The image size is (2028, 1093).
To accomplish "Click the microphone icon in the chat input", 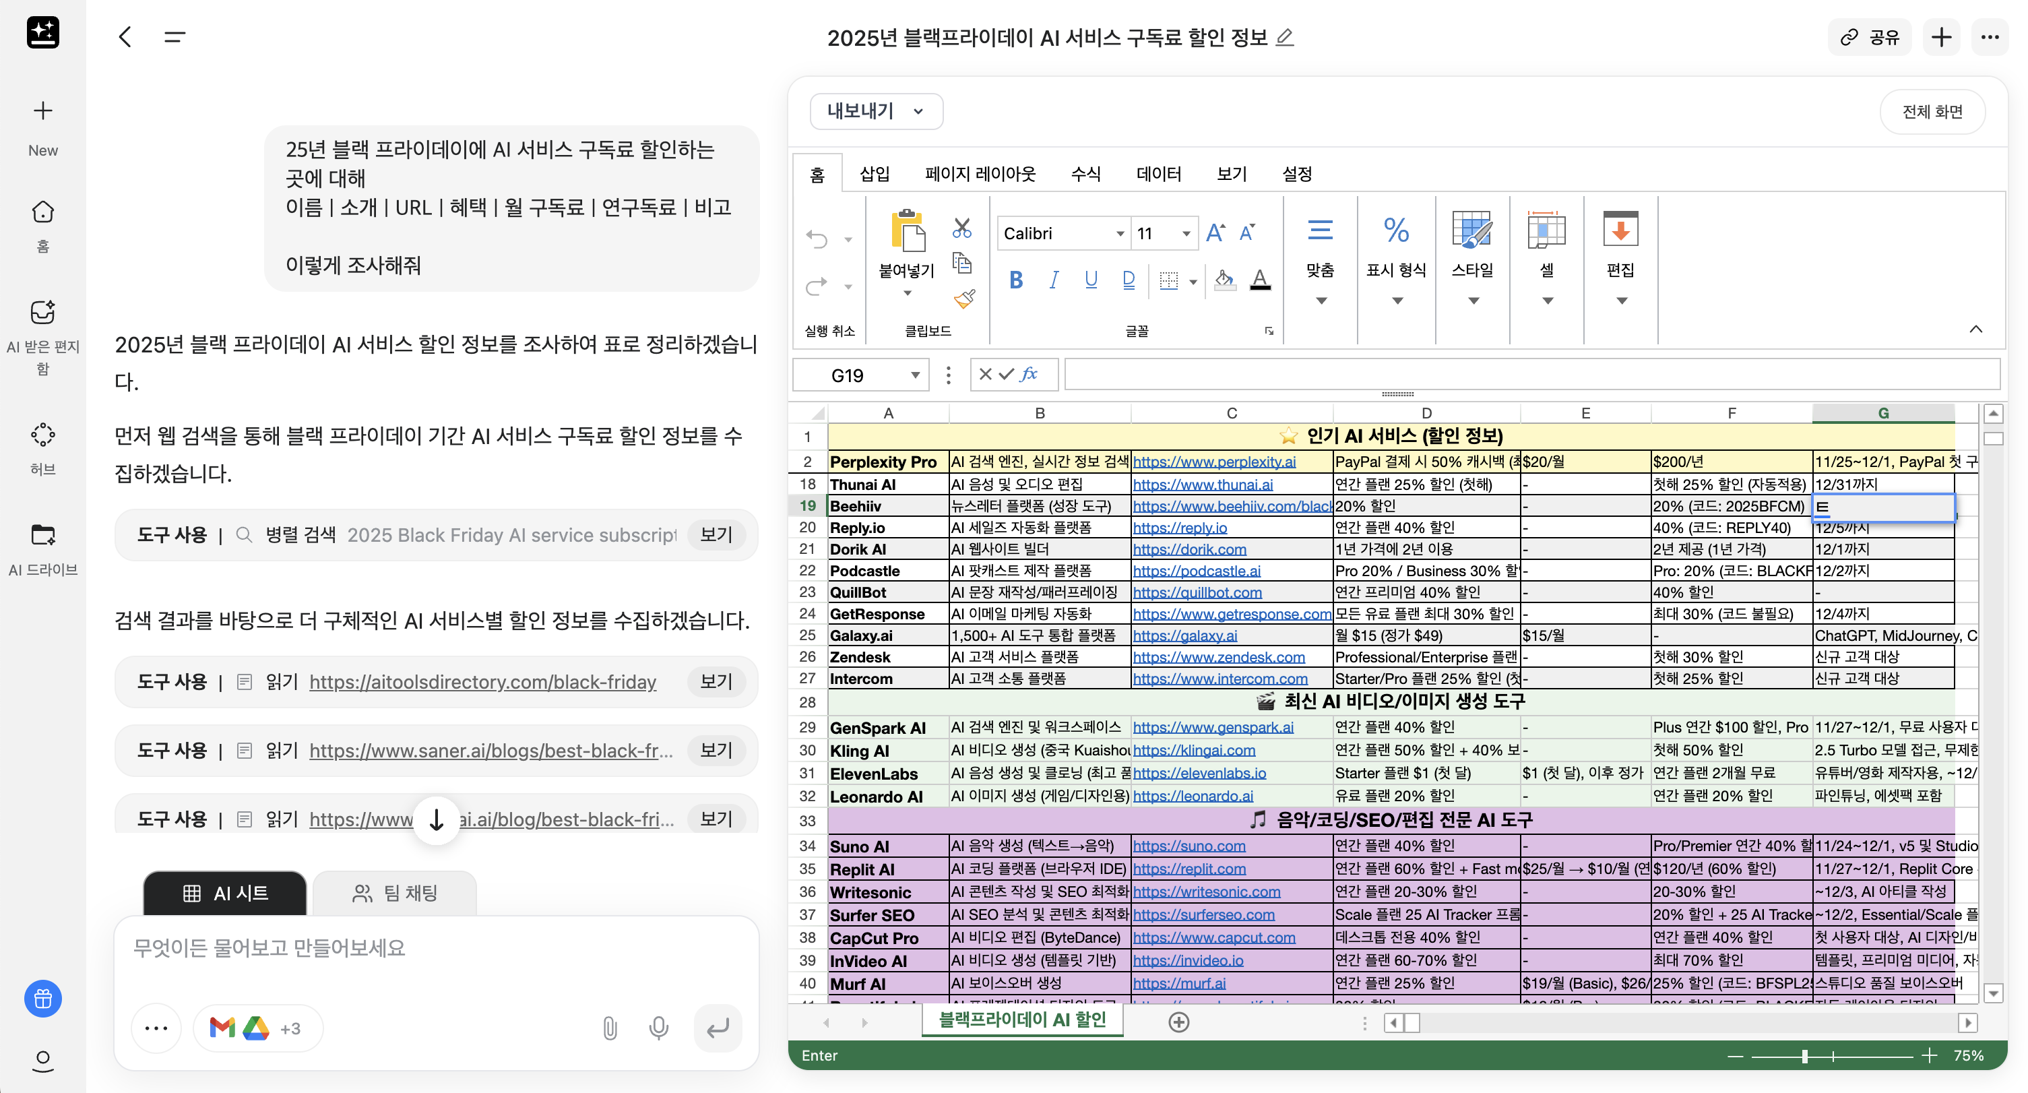I will (x=658, y=1028).
